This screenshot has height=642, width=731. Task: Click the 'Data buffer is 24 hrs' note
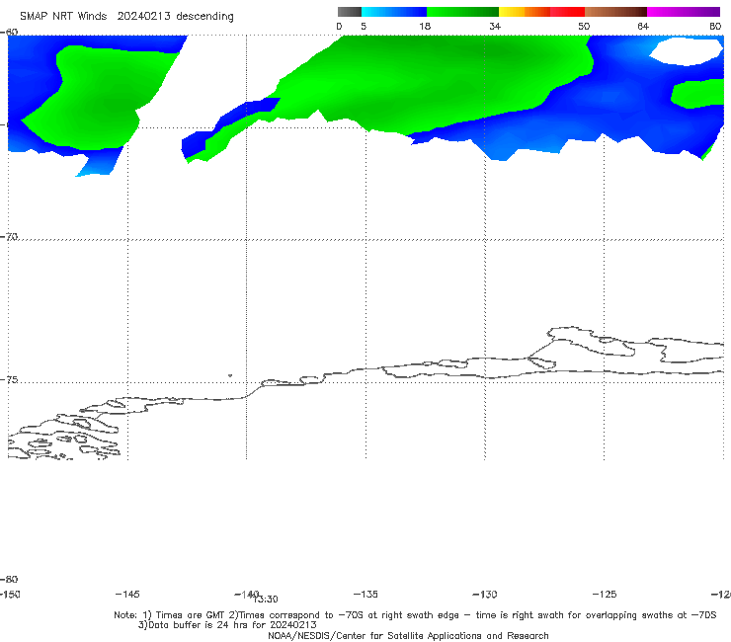[227, 625]
